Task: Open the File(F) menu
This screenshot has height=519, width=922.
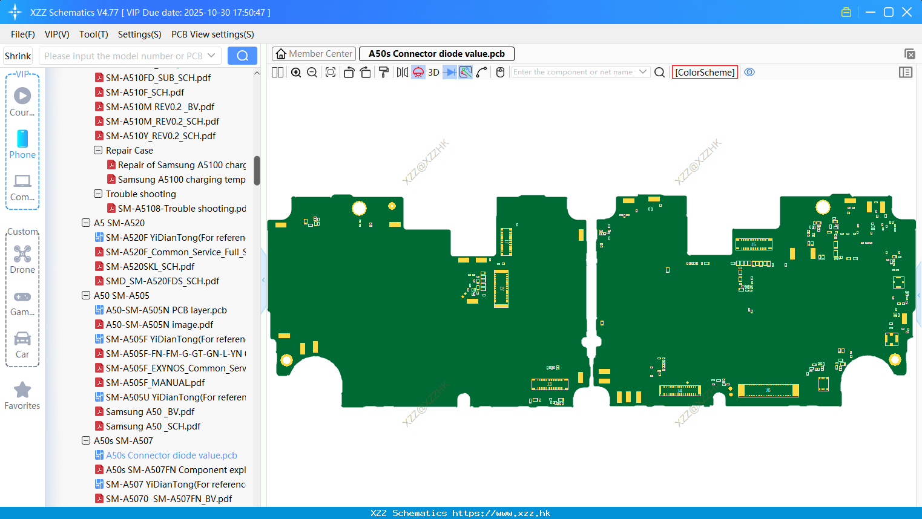Action: 23,34
